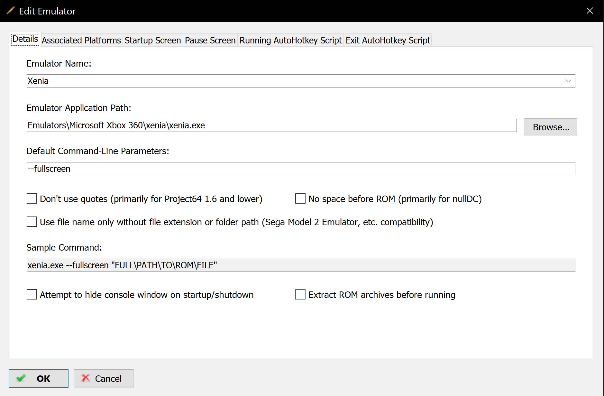Check No space before ROM option
The height and width of the screenshot is (396, 604).
300,198
